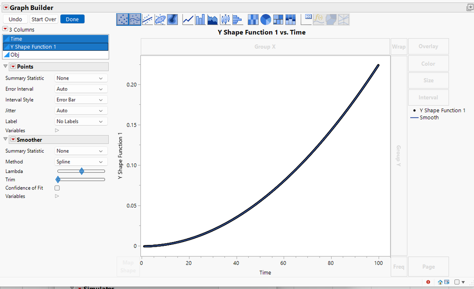Click the Wrap drop zone

pyautogui.click(x=399, y=47)
